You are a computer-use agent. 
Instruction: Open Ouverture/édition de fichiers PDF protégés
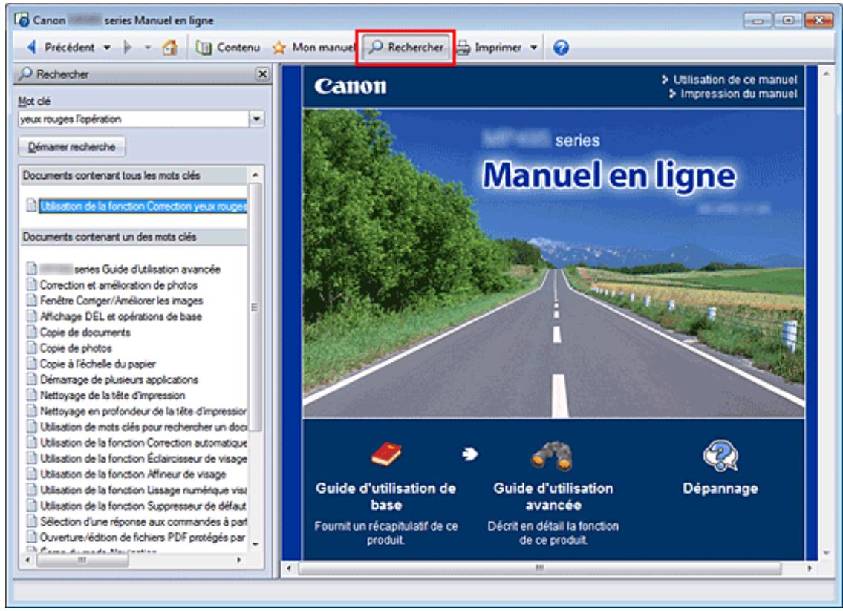click(x=143, y=538)
